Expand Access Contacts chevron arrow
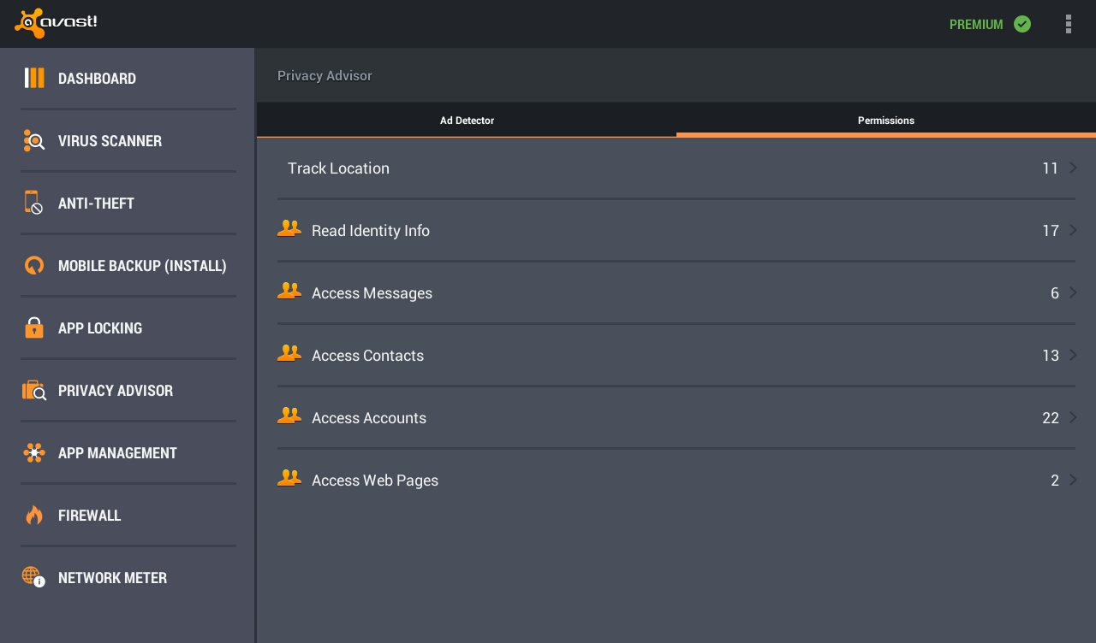The height and width of the screenshot is (643, 1096). click(1073, 355)
